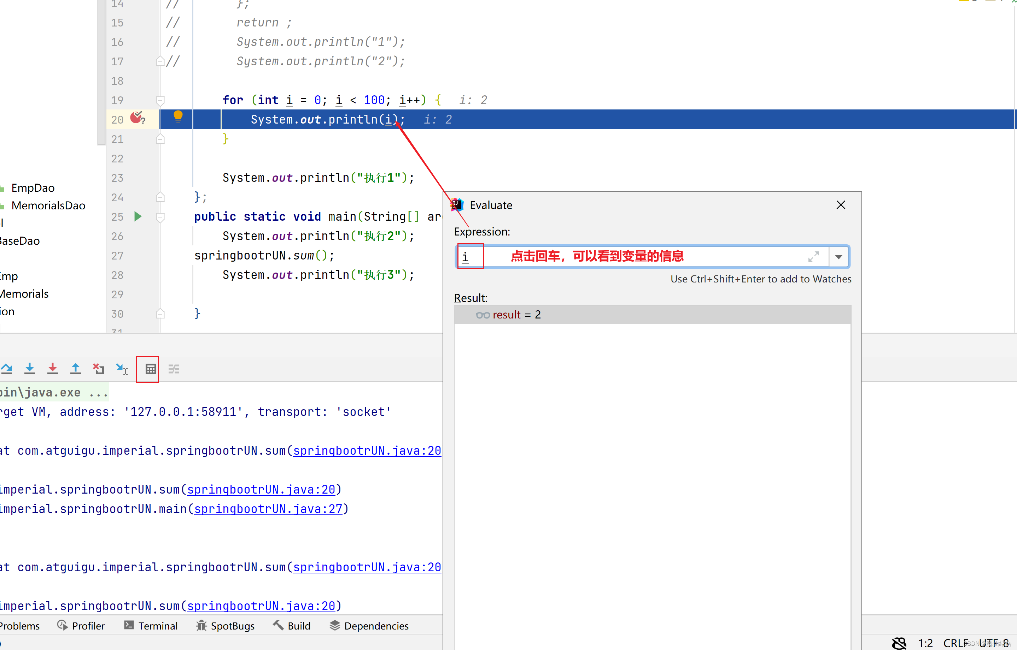Click line number 23 in gutter

(x=117, y=178)
